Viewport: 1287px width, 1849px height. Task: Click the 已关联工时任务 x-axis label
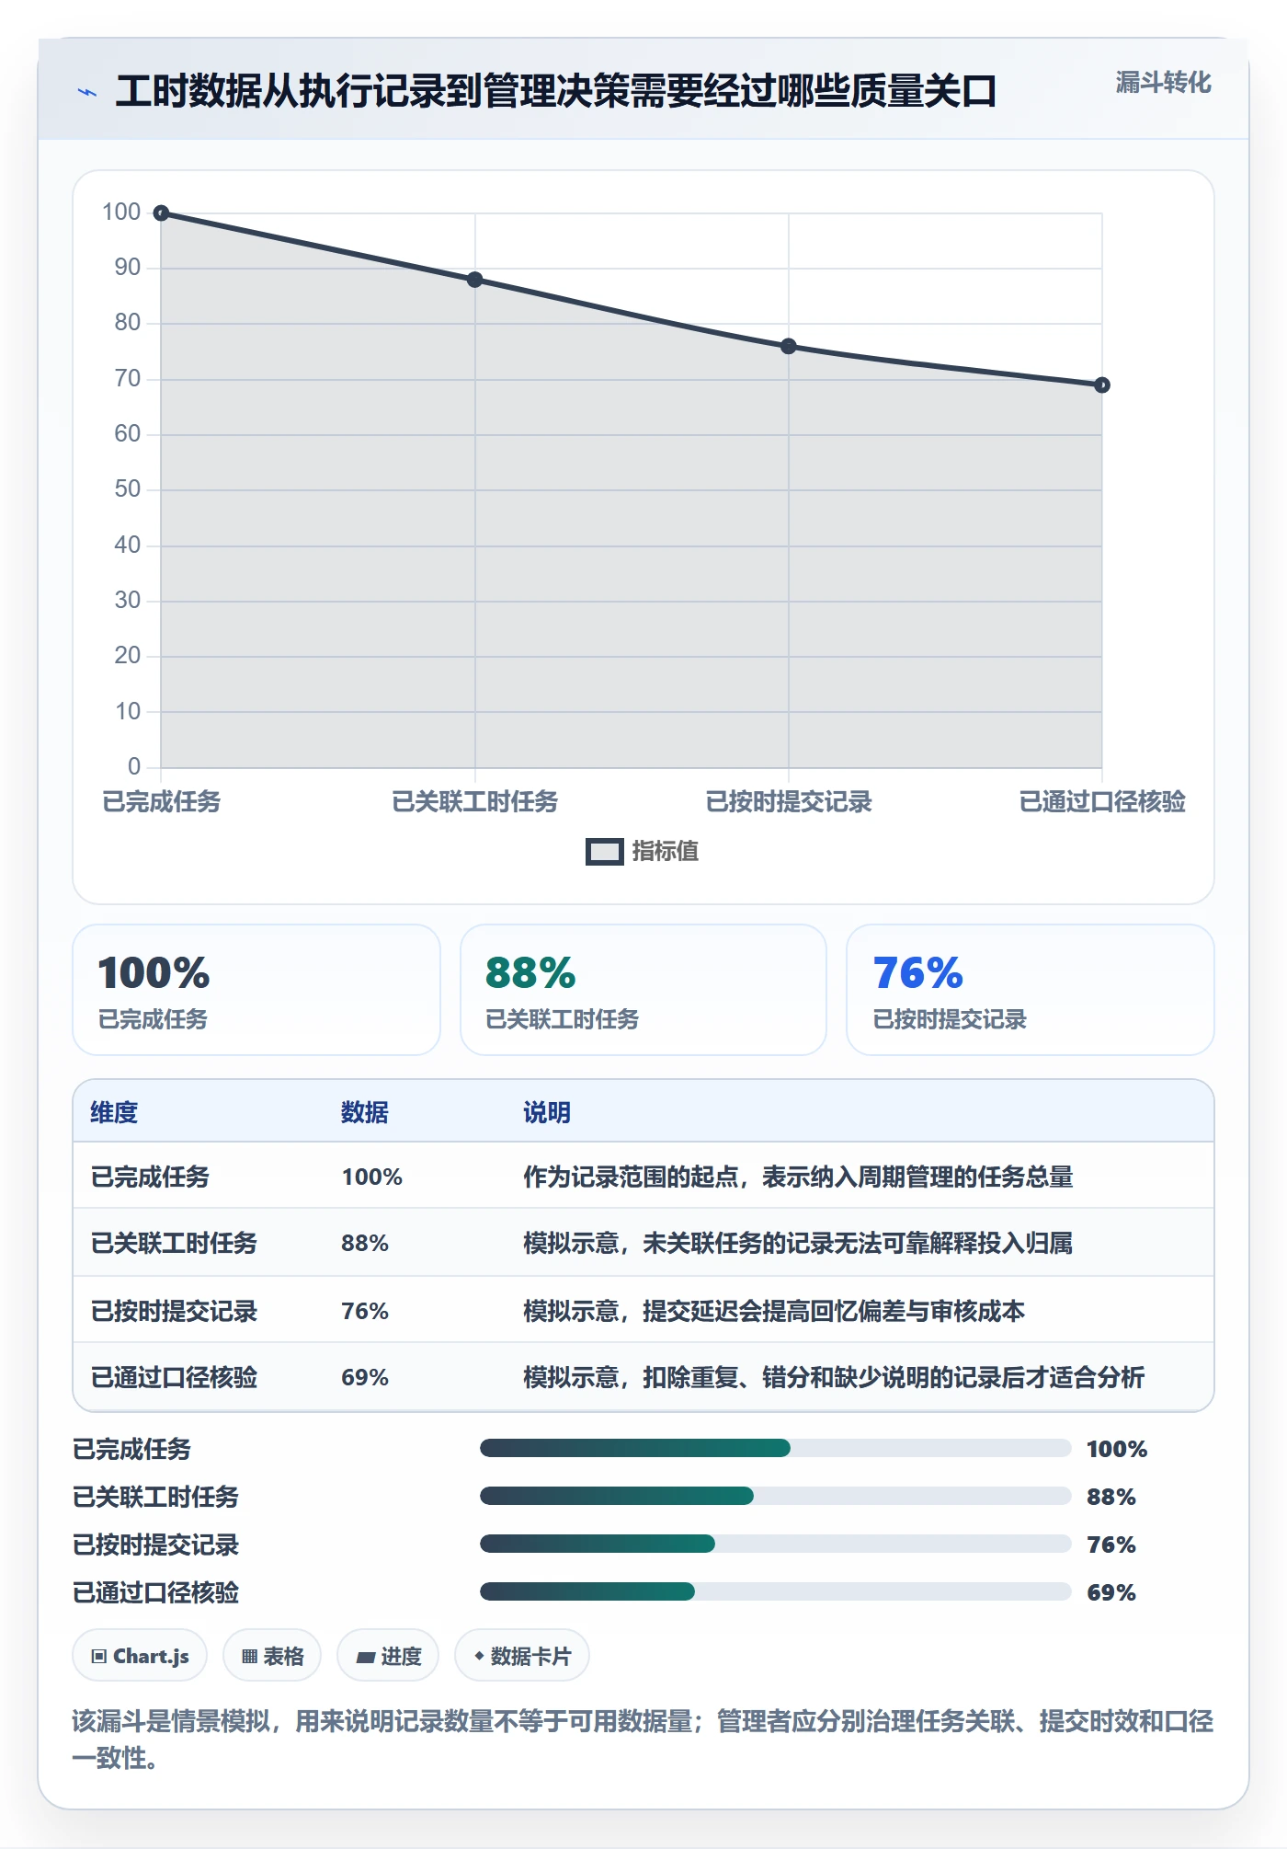[x=474, y=802]
